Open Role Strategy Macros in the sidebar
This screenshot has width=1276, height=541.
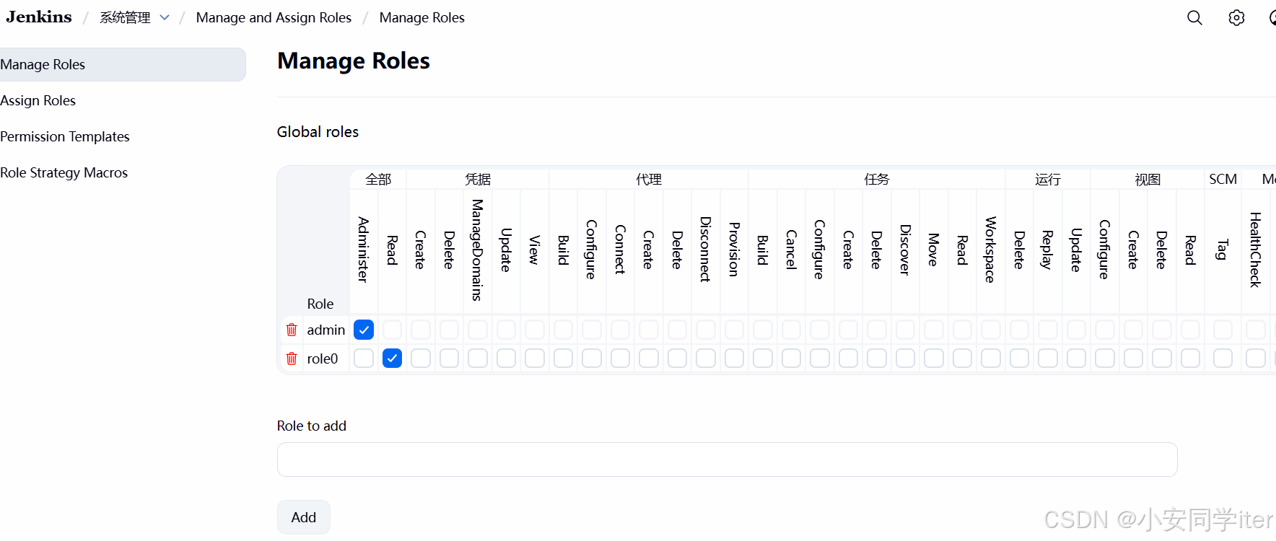[x=64, y=172]
